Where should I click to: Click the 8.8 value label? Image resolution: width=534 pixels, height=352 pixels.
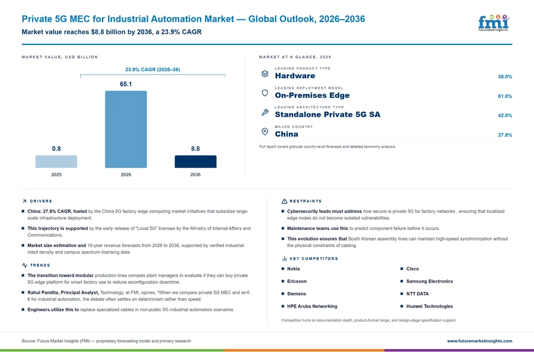tap(195, 149)
